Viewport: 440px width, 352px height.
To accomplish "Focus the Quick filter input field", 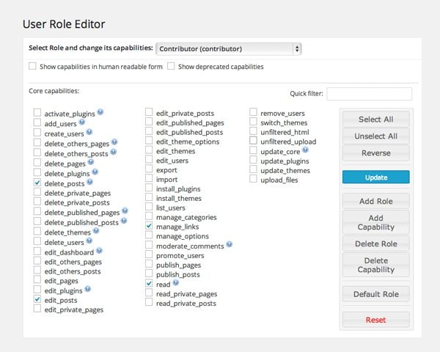I will tap(370, 93).
